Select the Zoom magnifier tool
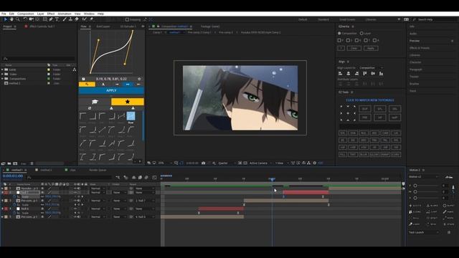The width and height of the screenshot is (459, 258). click(x=17, y=19)
